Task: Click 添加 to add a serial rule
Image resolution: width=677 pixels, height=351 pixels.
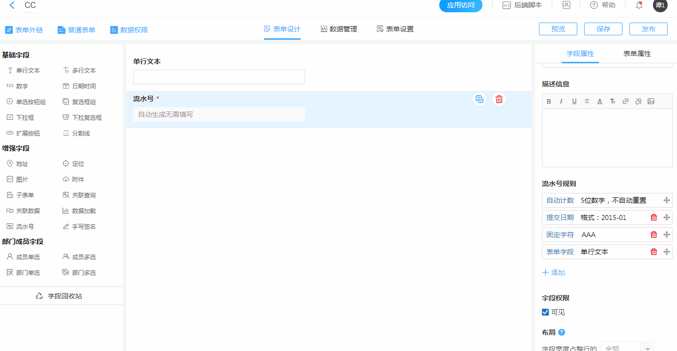Action: pos(554,272)
